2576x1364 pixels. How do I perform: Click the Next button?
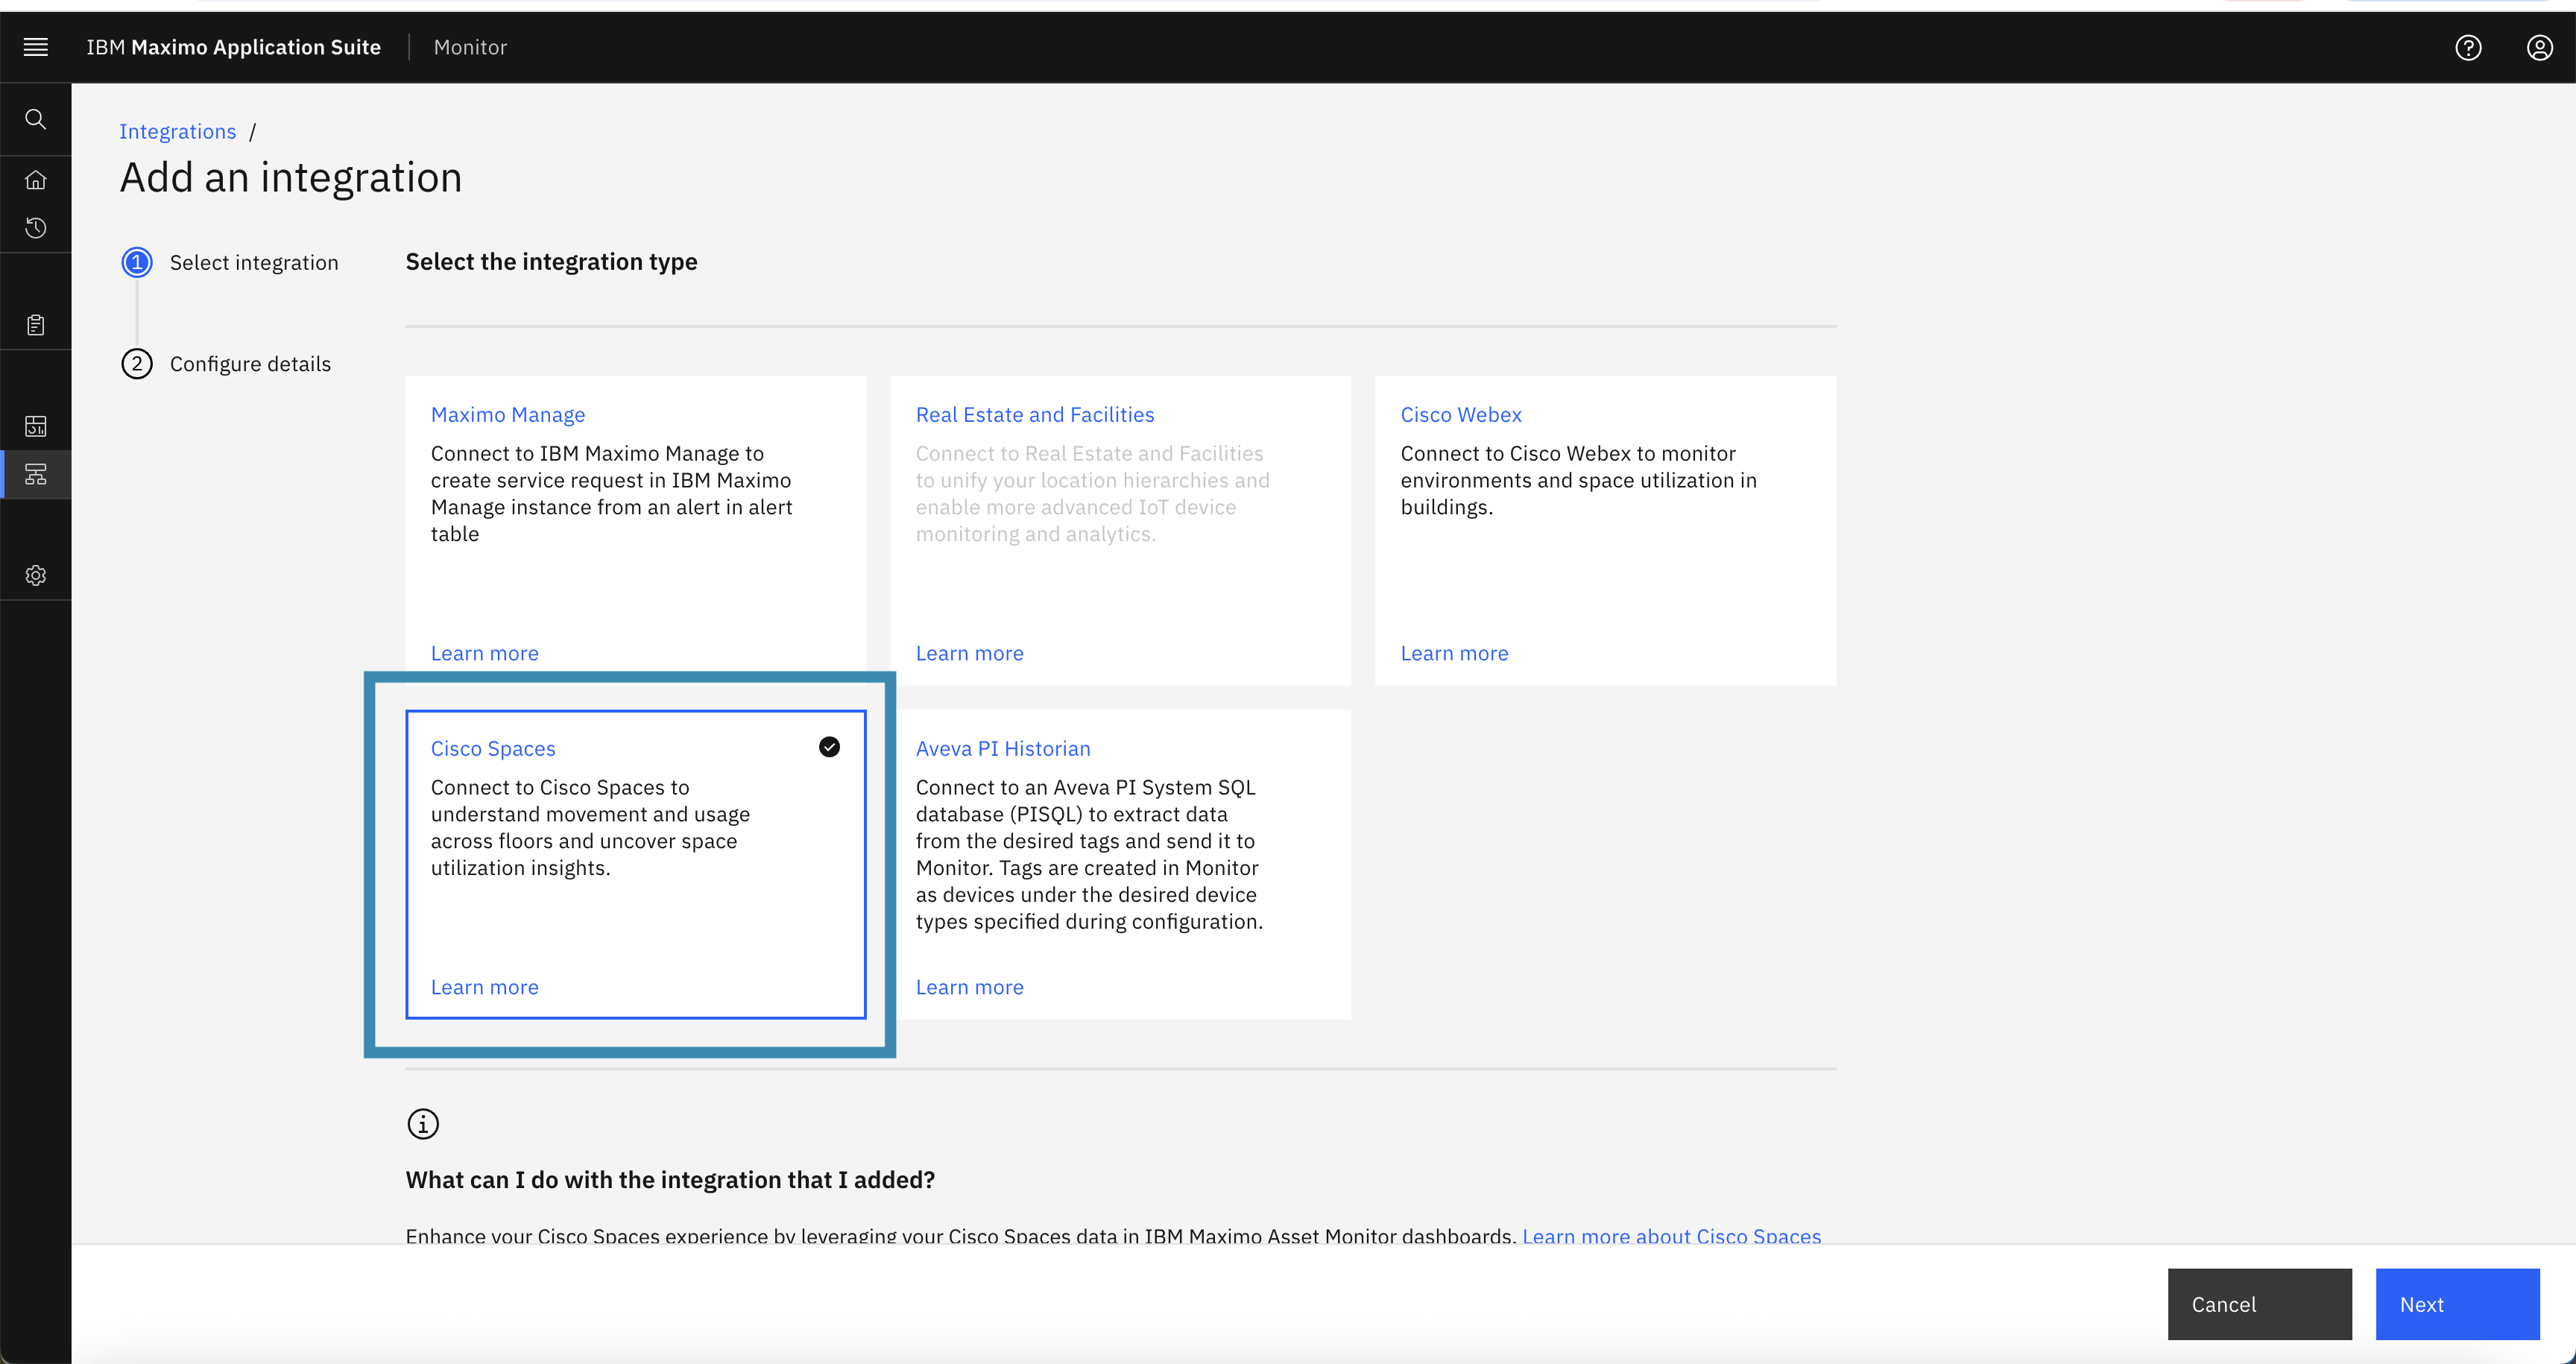tap(2457, 1304)
